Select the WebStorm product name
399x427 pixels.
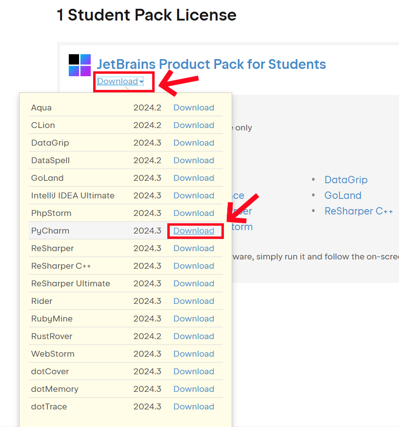(53, 354)
